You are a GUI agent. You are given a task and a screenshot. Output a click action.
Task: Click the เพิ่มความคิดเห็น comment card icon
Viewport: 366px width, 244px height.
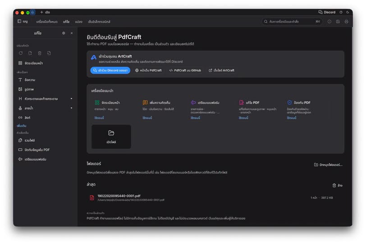(x=145, y=103)
